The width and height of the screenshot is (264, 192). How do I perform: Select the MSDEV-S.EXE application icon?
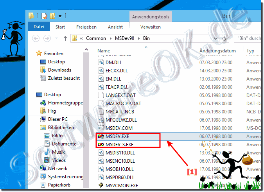coord(101,144)
